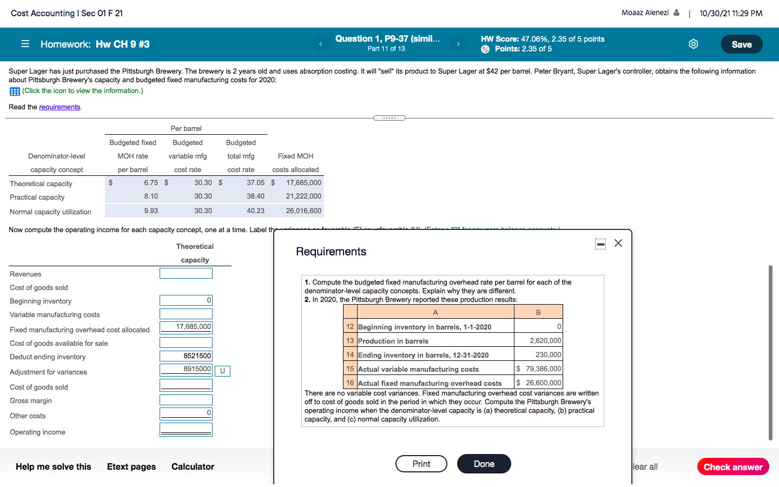
Task: Click the variance label field showing U
Action: coord(222,371)
